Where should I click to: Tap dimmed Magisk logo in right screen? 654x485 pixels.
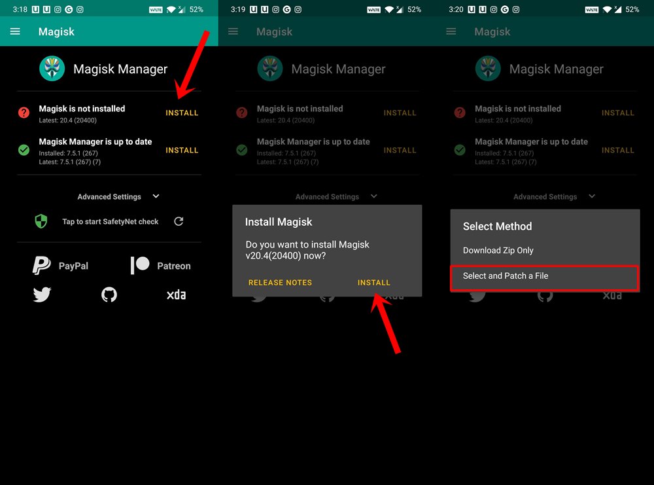488,69
